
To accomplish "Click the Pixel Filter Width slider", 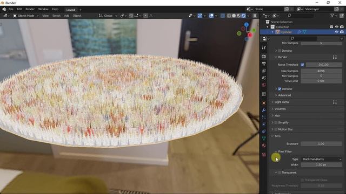I will coord(322,165).
